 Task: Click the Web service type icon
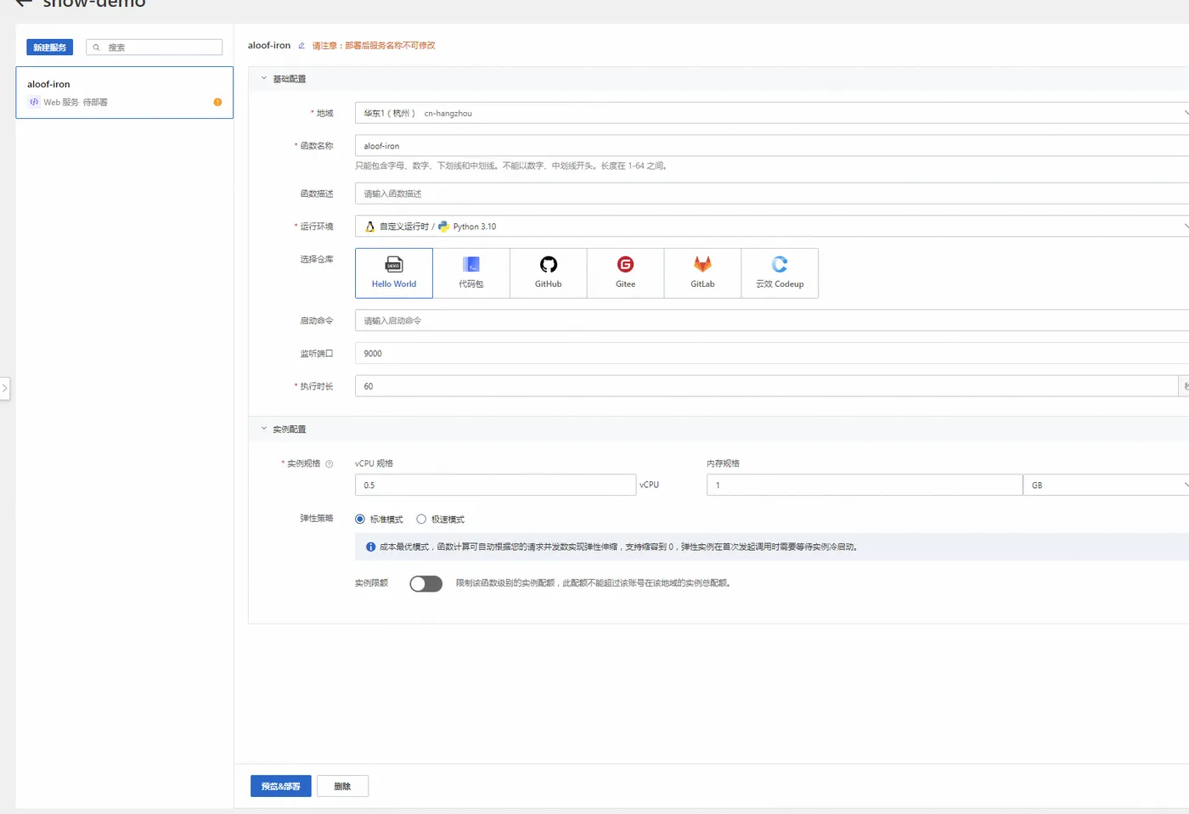34,102
